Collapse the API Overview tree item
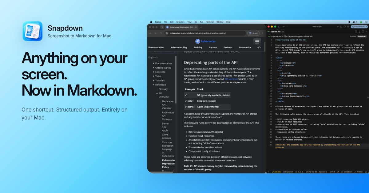Image resolution: width=369 pixels, height=193 pixels. tap(157, 93)
